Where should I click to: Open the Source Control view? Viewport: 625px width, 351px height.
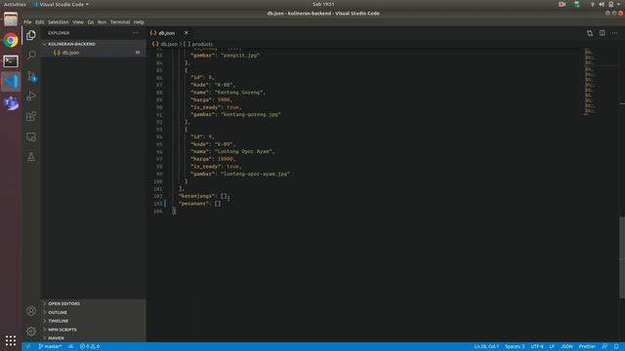(31, 76)
